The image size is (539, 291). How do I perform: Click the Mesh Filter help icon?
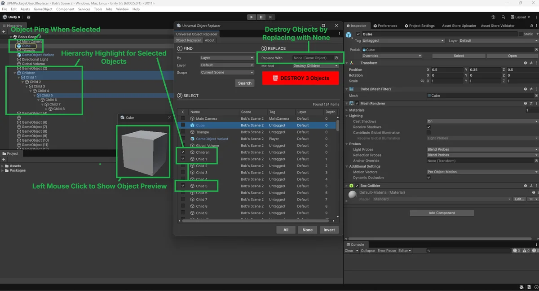tap(526, 89)
